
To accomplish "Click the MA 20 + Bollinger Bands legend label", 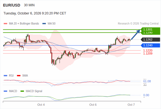I will pos(24,24).
